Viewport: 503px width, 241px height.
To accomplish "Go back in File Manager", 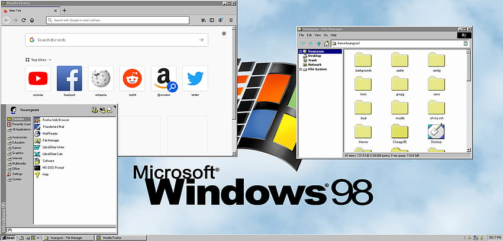I will click(x=303, y=43).
